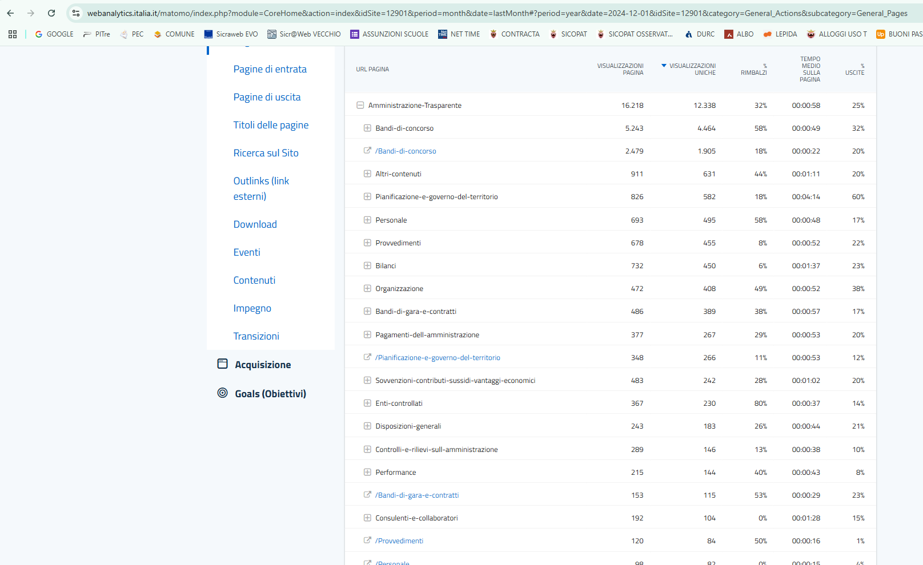
Task: Collapse the Amministrazione-Trasparente row
Action: (360, 105)
